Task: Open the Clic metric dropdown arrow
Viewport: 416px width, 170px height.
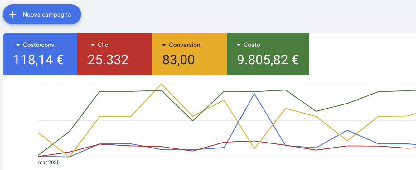Action: point(93,45)
